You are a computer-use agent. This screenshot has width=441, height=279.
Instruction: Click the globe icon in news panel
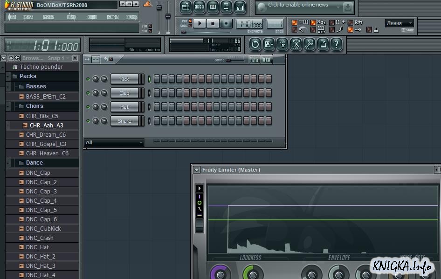click(262, 7)
